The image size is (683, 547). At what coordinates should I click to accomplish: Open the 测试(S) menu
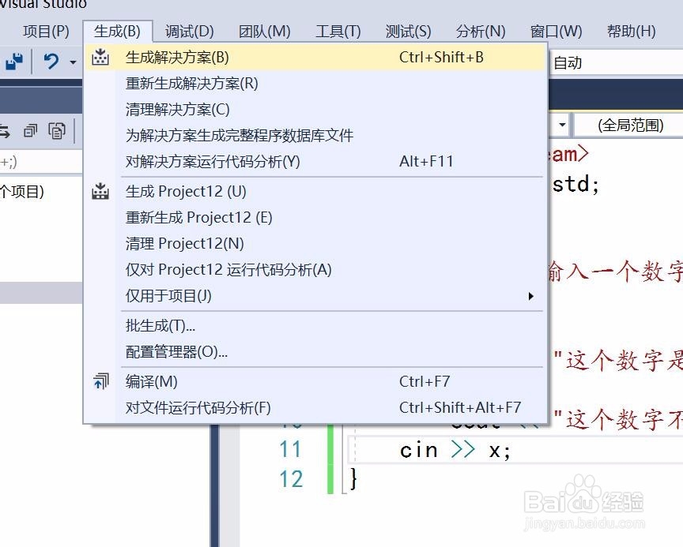[x=408, y=32]
